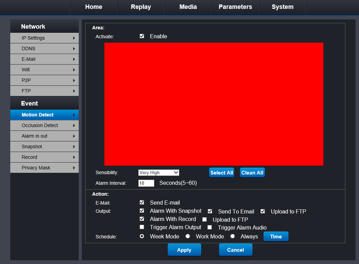The height and width of the screenshot is (264, 359).
Task: Toggle Alarm With Snapshot checkbox
Action: coord(142,211)
